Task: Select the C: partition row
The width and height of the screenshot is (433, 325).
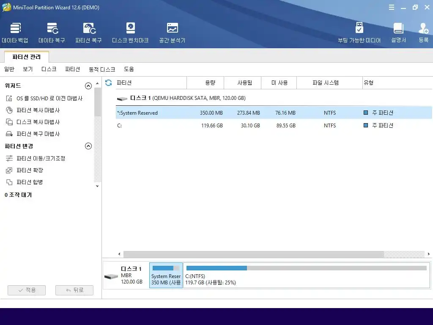Action: pos(274,125)
